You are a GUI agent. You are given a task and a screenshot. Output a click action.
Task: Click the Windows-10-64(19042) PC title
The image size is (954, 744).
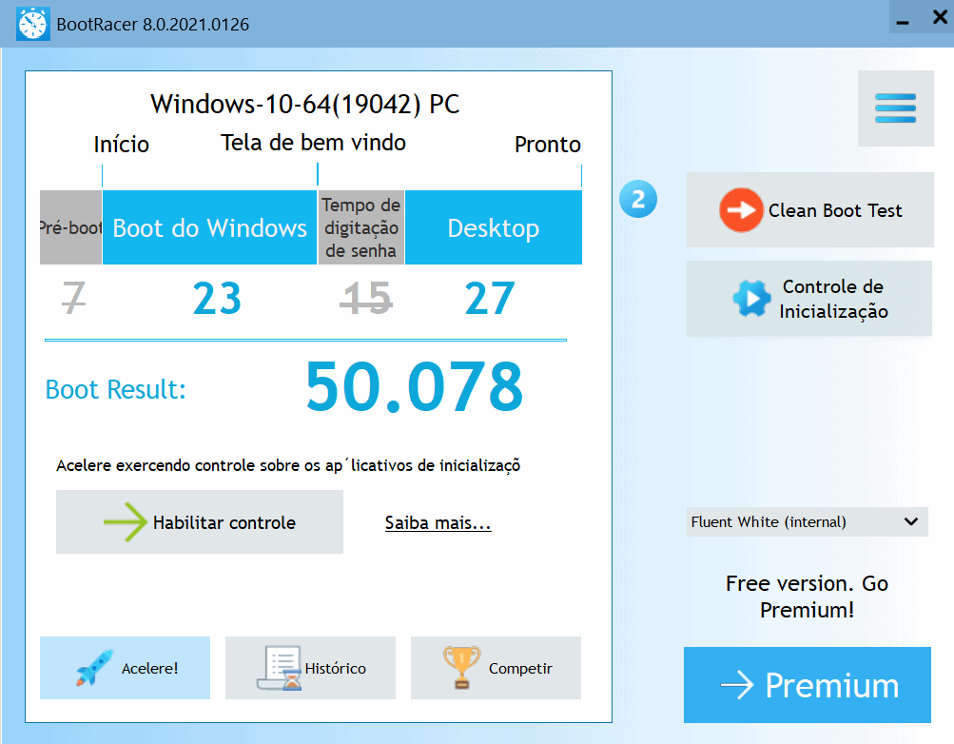point(304,104)
